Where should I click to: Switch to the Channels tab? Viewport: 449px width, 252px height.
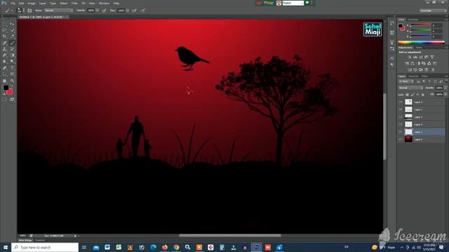[413, 76]
